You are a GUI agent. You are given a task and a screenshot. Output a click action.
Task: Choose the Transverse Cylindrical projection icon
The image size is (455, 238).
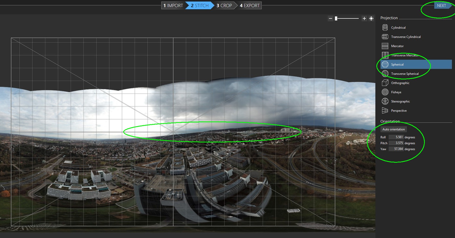(385, 37)
